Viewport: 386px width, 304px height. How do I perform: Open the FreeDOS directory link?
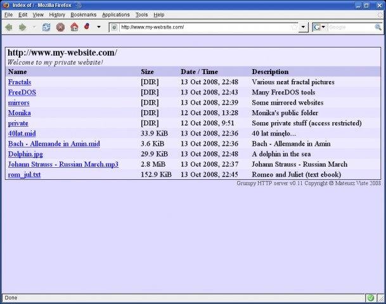click(22, 92)
